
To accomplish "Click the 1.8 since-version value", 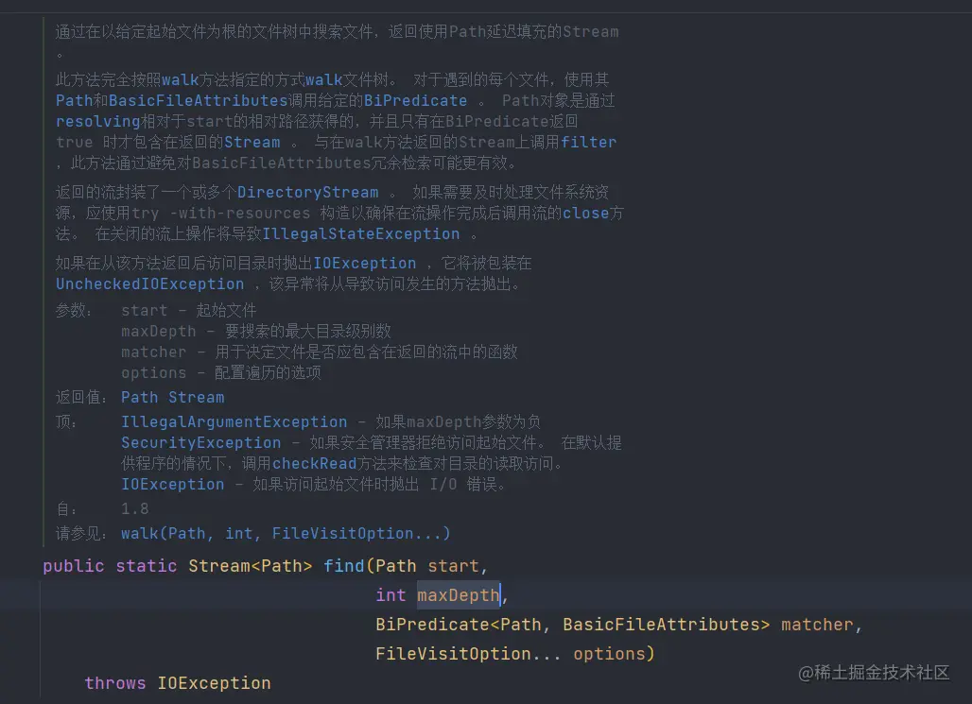I will click(134, 509).
